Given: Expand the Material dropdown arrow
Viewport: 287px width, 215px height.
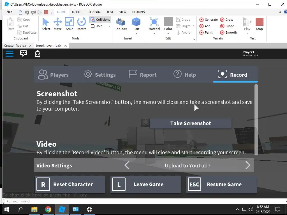Looking at the screenshot, I should pyautogui.click(x=154, y=34).
